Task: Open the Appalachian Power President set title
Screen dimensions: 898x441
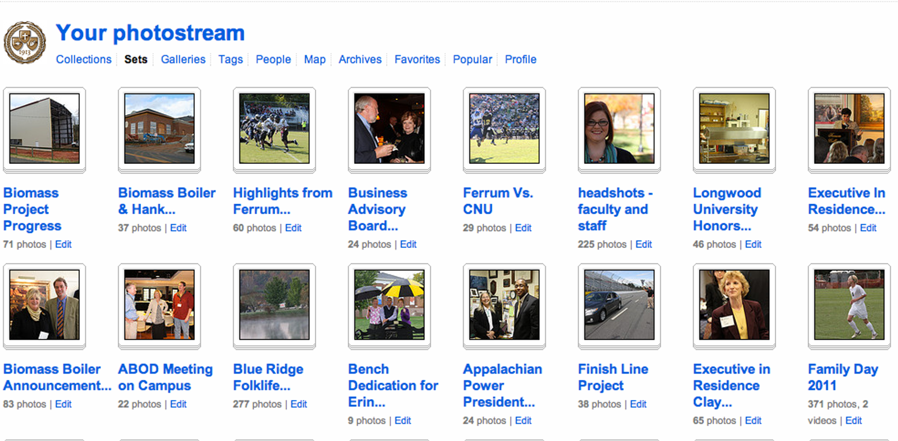Action: point(502,385)
